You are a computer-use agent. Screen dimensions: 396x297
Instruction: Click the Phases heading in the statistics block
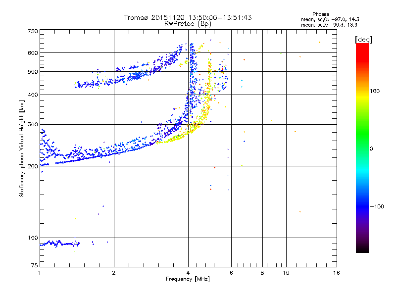pos(320,14)
